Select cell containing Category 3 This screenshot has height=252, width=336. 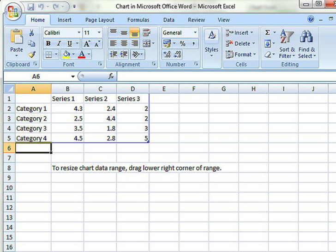[x=33, y=128]
